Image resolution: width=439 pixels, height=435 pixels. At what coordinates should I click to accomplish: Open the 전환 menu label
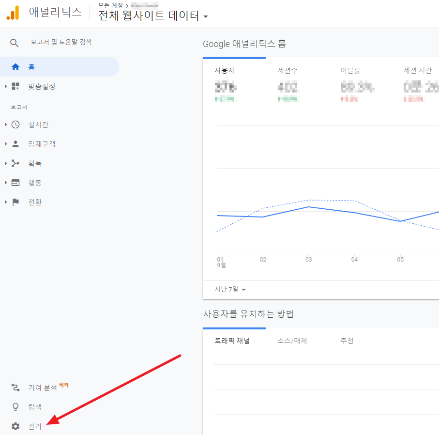(35, 202)
